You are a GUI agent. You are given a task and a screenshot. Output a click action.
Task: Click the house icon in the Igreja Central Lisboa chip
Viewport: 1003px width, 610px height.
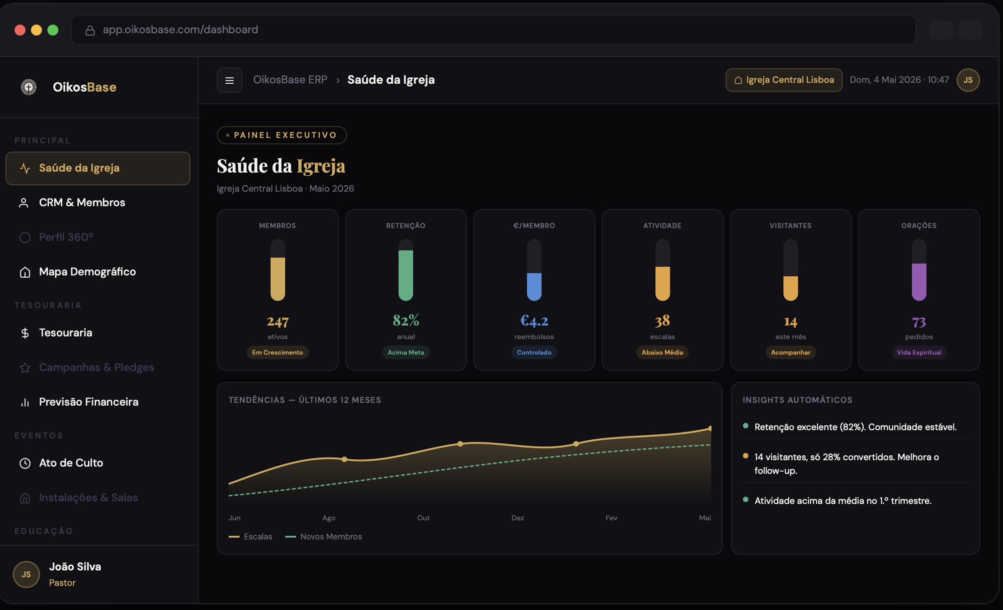tap(738, 80)
